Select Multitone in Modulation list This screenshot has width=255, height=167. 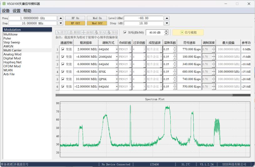pos(27,34)
